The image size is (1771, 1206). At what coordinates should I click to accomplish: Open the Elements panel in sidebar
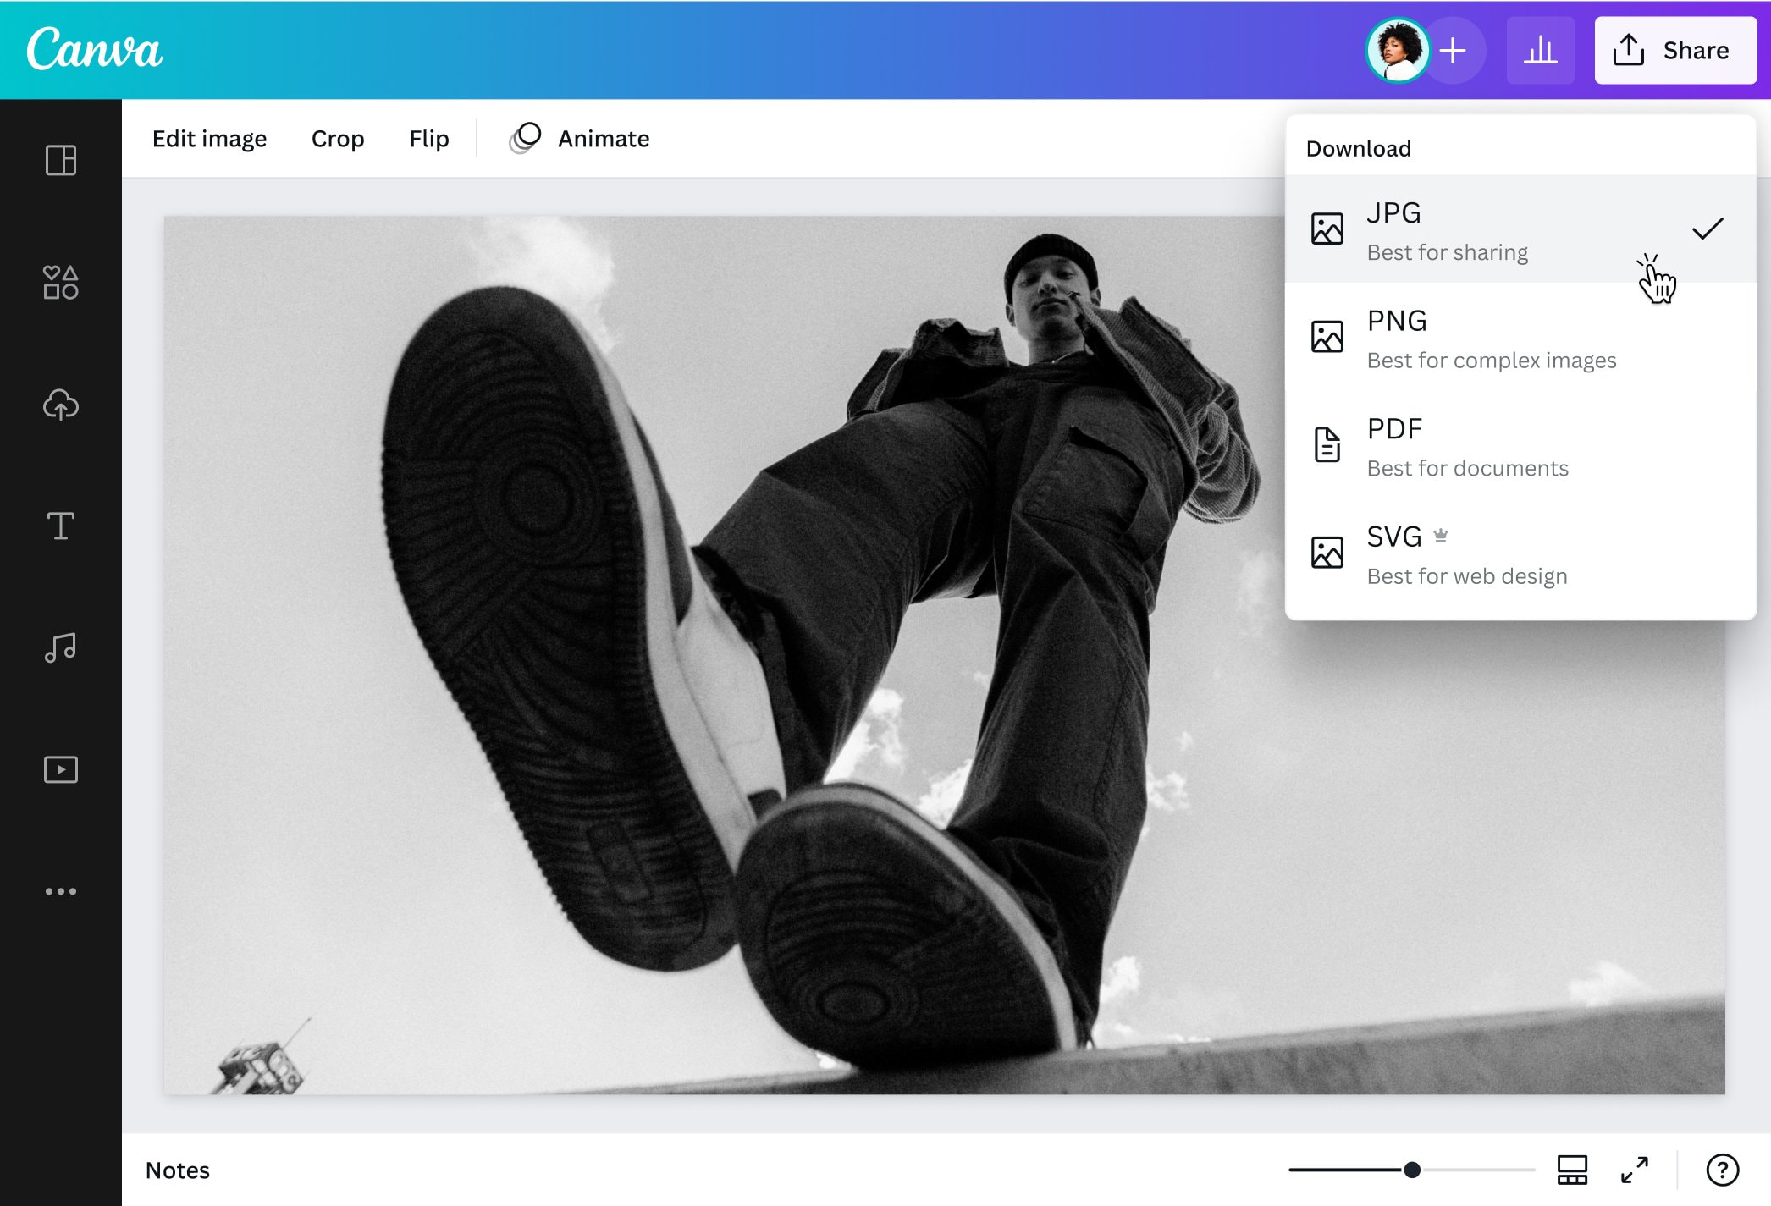[x=59, y=283]
